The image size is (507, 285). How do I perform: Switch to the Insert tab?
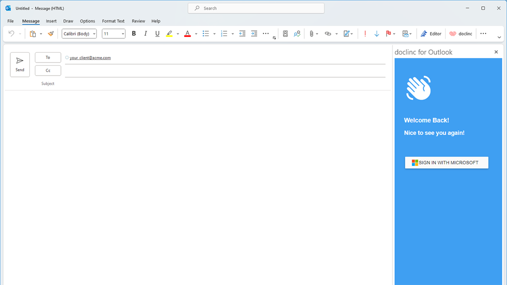click(51, 21)
